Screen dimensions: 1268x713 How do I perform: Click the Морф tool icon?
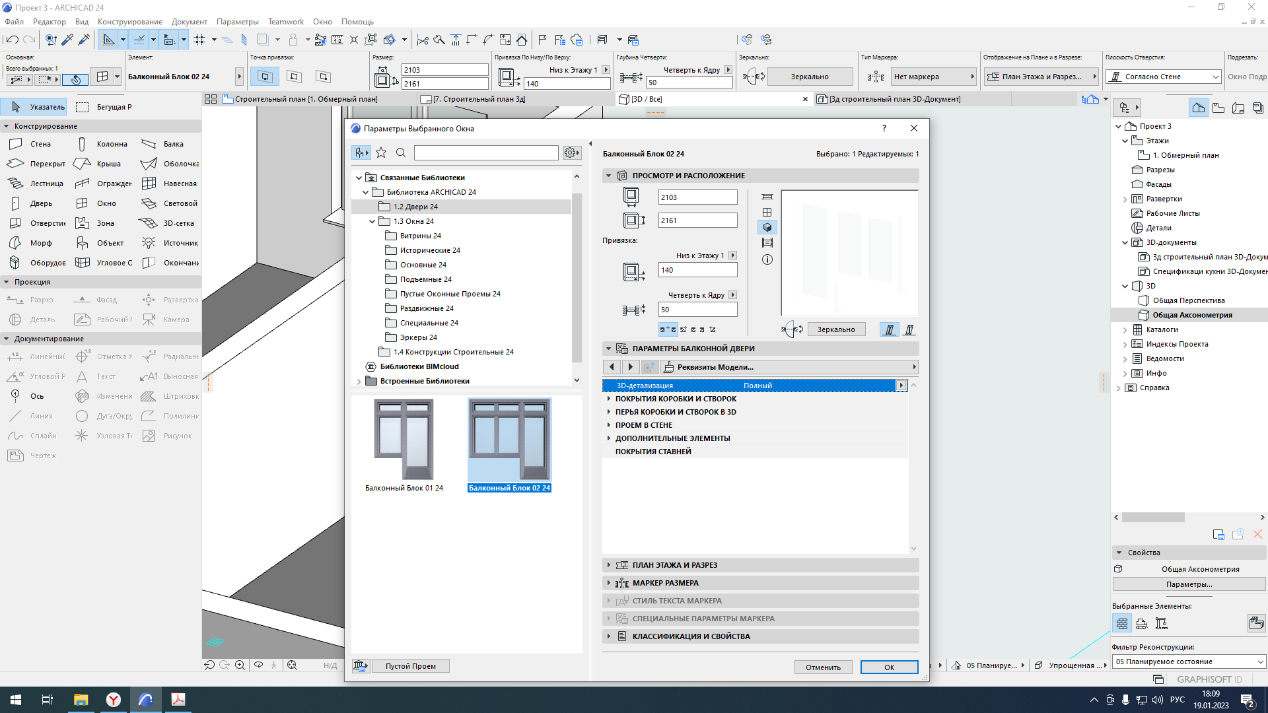click(15, 243)
